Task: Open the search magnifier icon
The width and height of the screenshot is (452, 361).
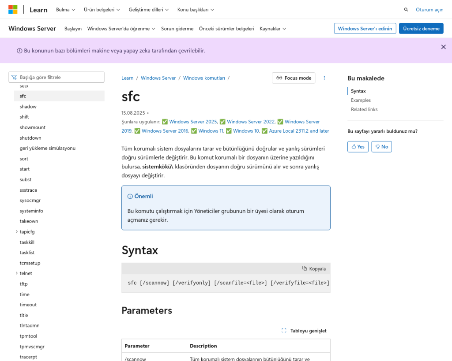Action: click(406, 10)
